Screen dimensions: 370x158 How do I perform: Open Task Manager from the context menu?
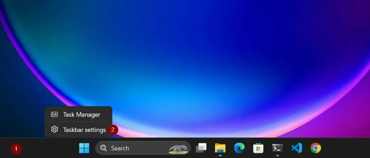(78, 115)
